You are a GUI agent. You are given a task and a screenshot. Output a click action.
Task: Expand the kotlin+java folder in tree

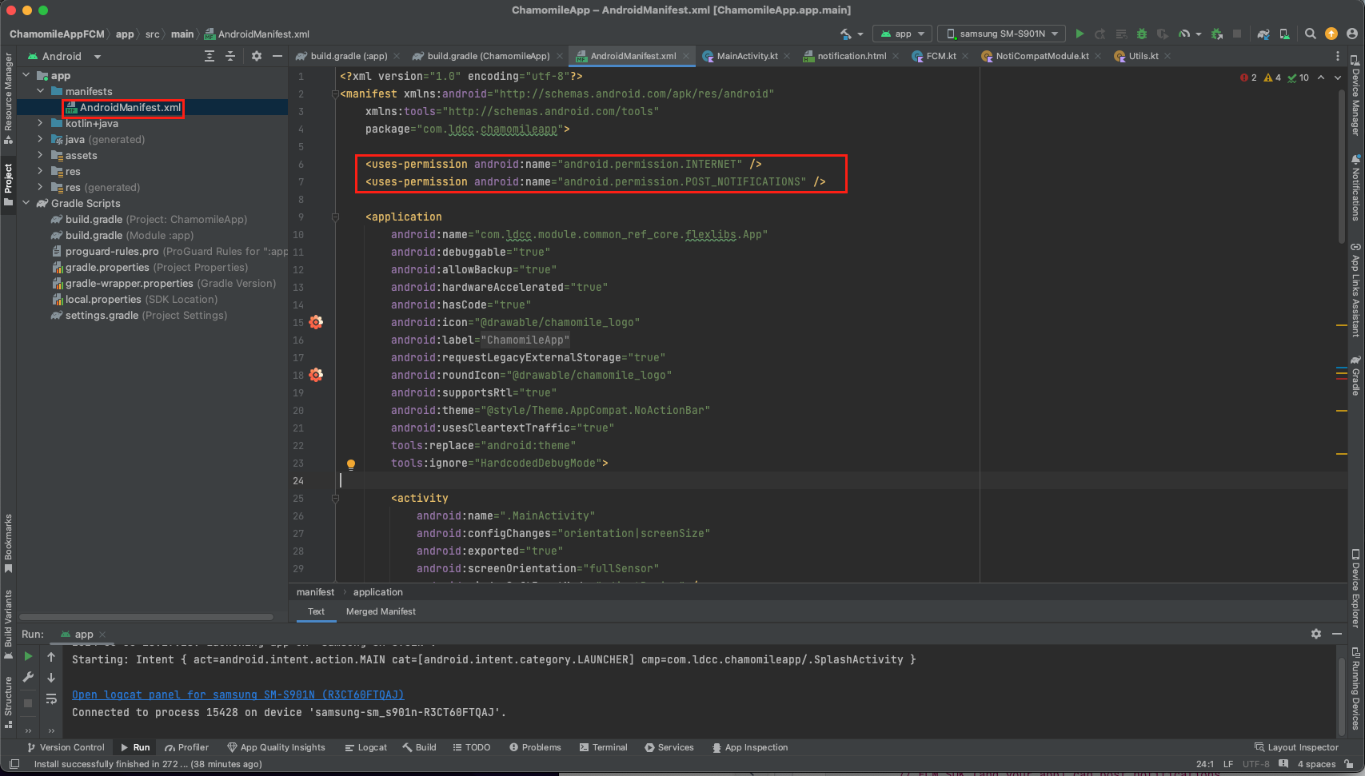40,123
